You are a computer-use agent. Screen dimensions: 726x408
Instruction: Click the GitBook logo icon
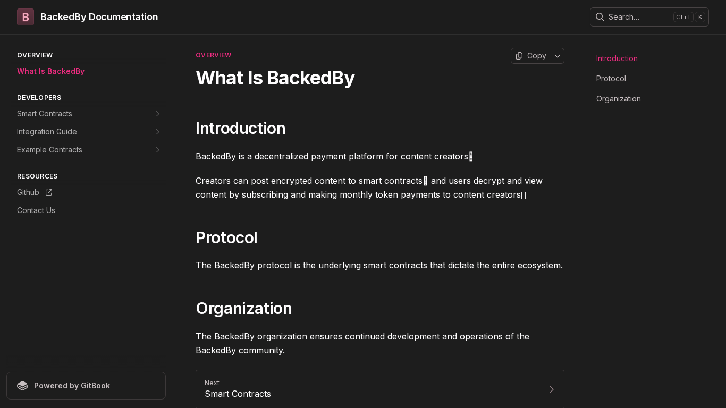coord(22,386)
